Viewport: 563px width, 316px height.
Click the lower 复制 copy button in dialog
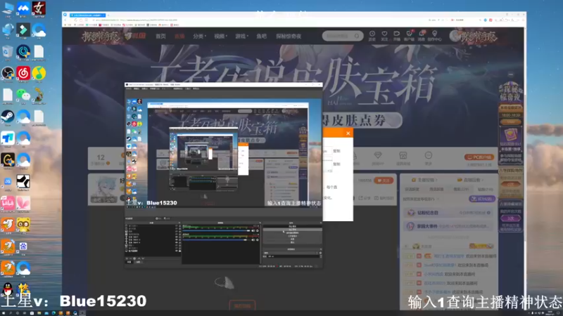(x=336, y=164)
